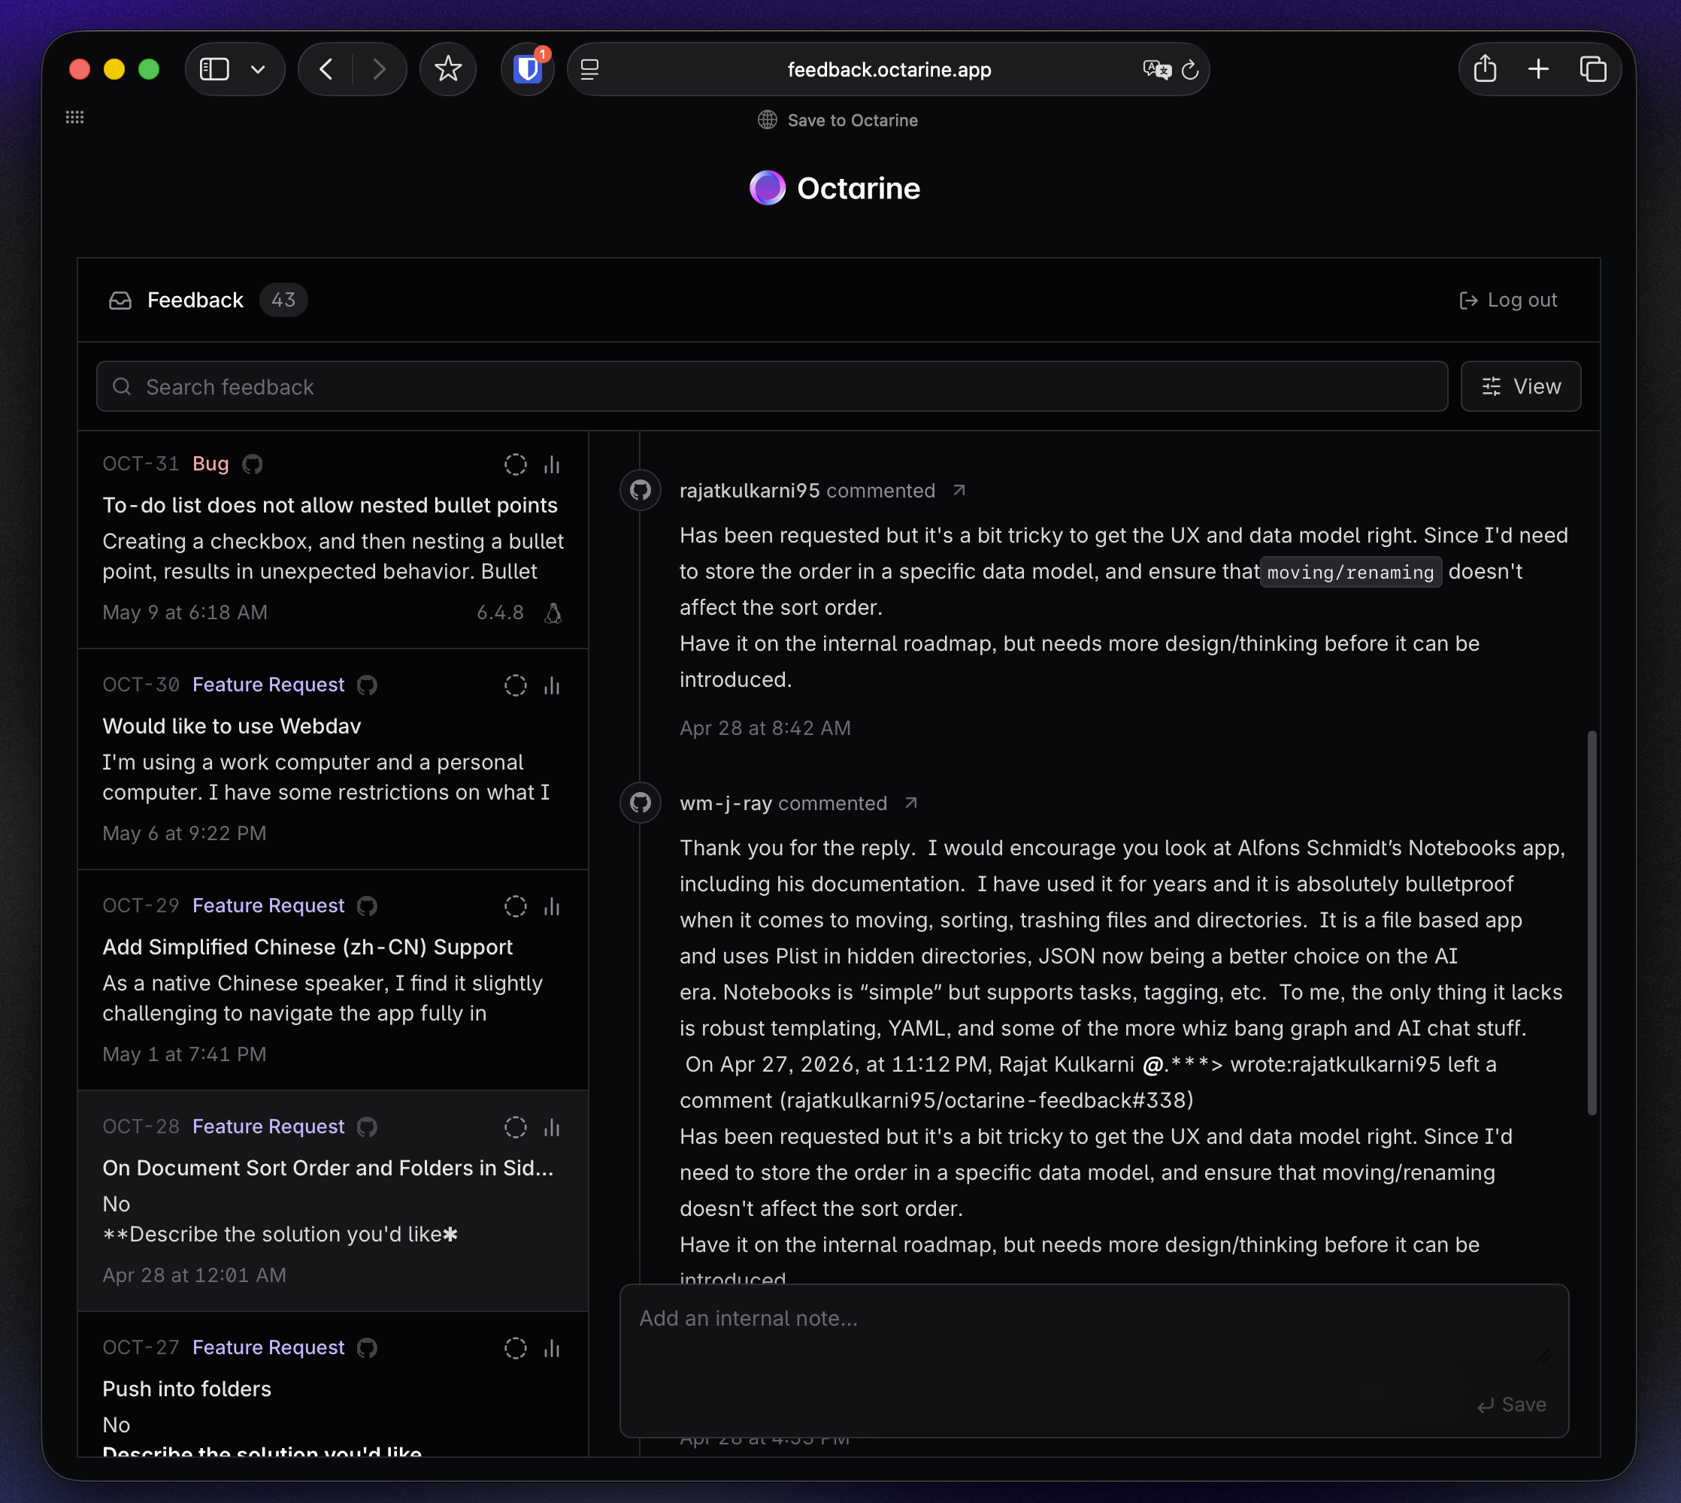Click the 43 feedback count badge
This screenshot has height=1503, width=1681.
pyautogui.click(x=283, y=301)
